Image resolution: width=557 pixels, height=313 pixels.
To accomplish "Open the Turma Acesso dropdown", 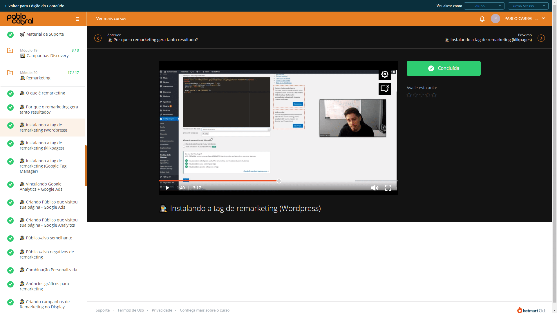I will tap(528, 6).
